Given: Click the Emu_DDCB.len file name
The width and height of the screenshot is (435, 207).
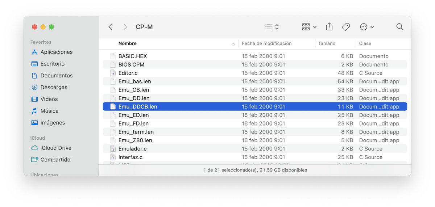Looking at the screenshot, I should [x=138, y=107].
